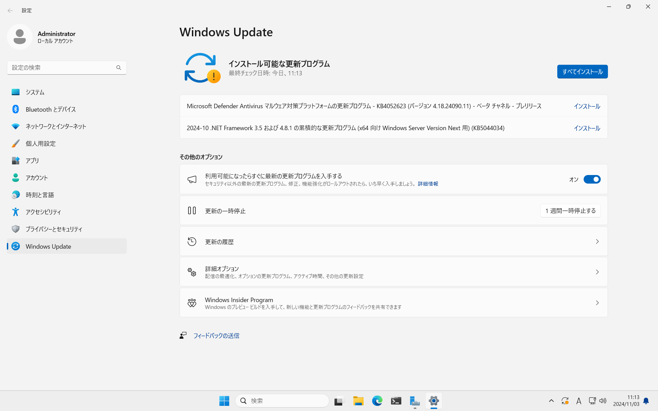
Task: Show hidden tray icons chevron
Action: pyautogui.click(x=551, y=401)
